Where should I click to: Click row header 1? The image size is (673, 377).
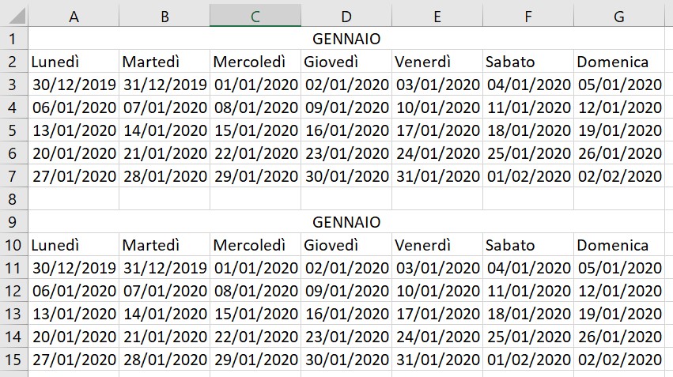13,39
